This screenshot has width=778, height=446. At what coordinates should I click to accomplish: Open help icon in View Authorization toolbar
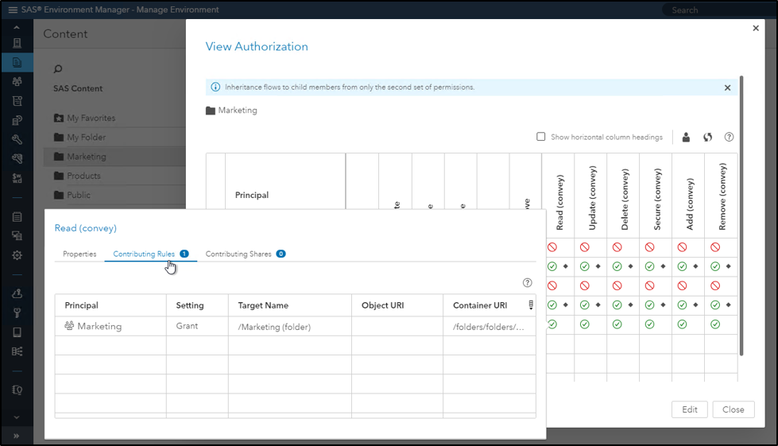(x=729, y=137)
